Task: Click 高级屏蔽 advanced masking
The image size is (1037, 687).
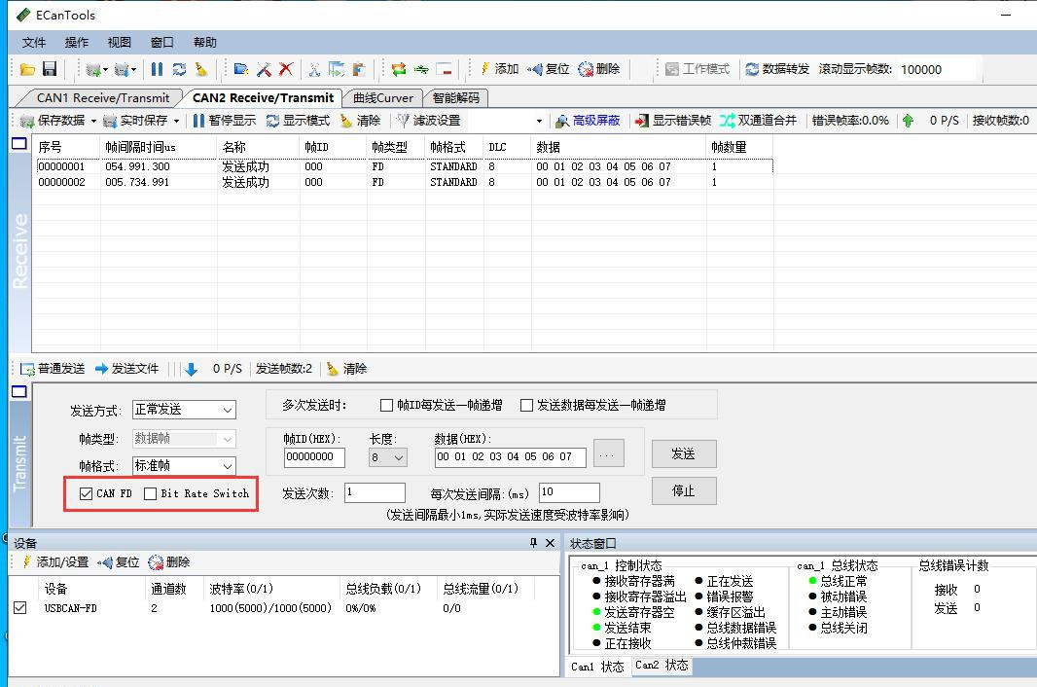Action: click(x=588, y=121)
